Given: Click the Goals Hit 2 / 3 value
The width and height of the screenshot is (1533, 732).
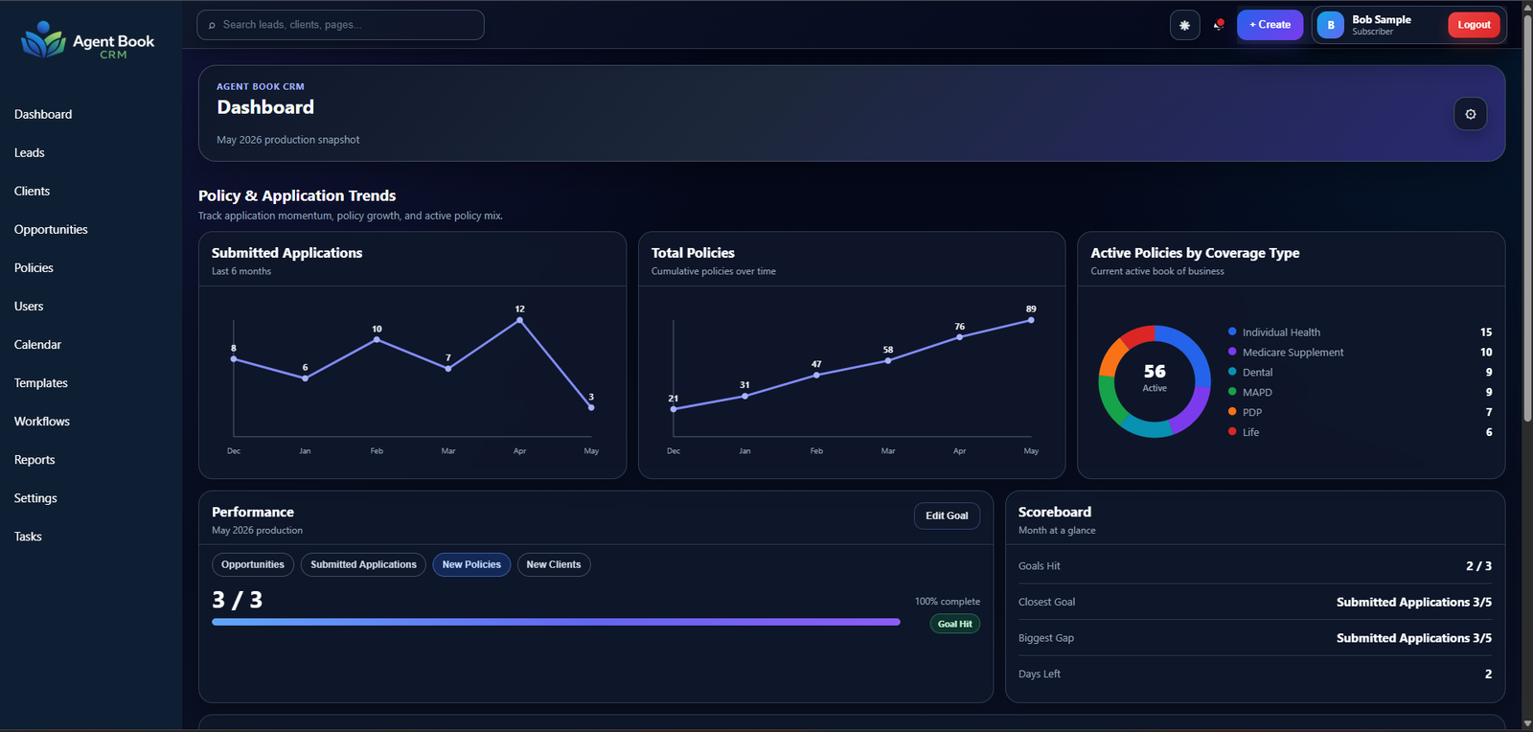Looking at the screenshot, I should [1478, 566].
